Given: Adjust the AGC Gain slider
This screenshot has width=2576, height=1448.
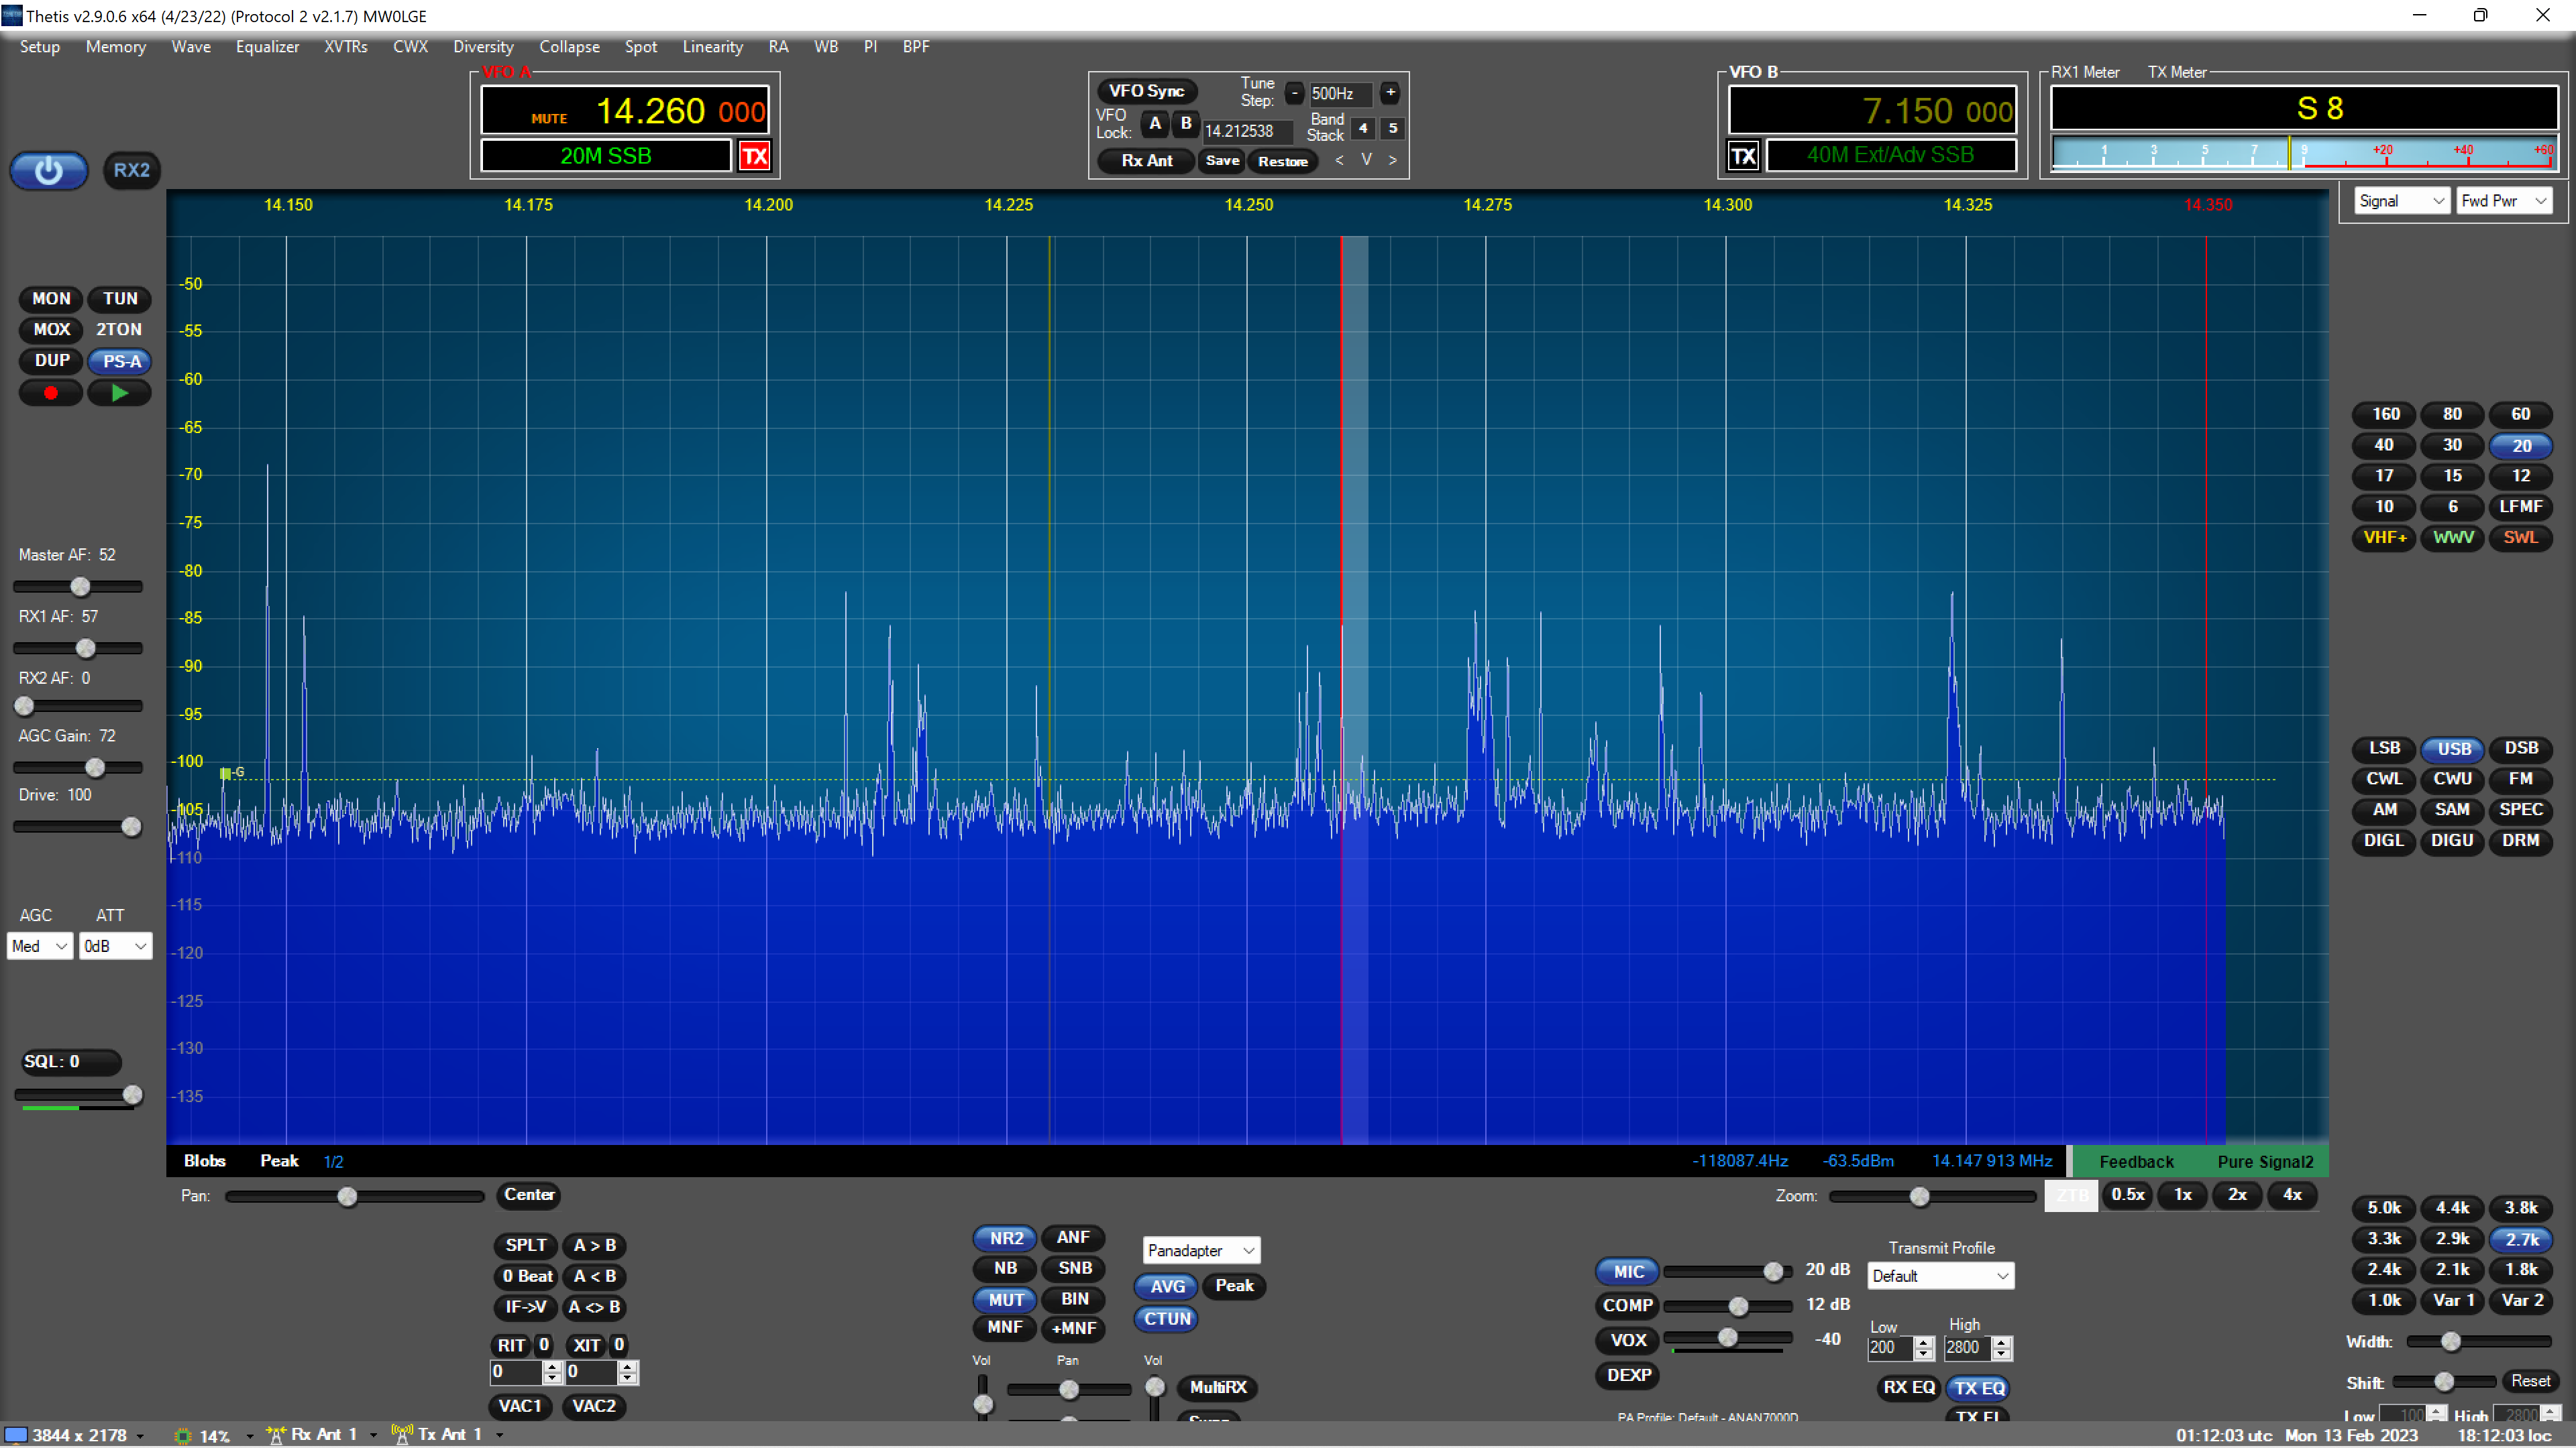Looking at the screenshot, I should tap(78, 768).
